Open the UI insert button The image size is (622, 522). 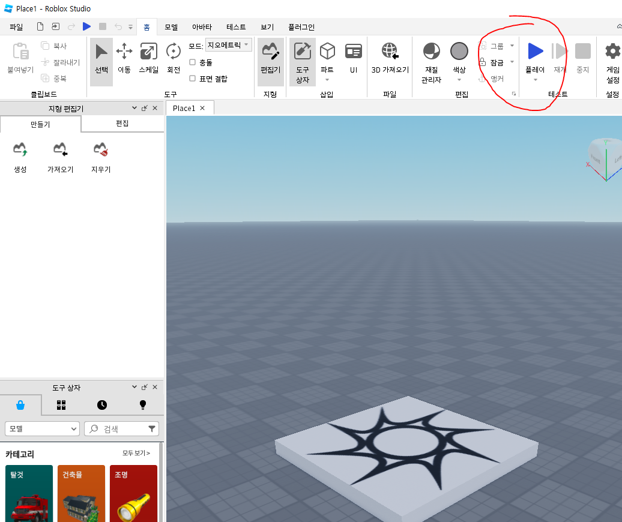tap(354, 59)
